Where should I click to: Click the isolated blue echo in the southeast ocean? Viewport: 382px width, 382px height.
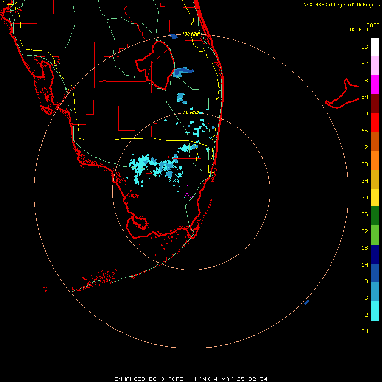pyautogui.click(x=307, y=302)
